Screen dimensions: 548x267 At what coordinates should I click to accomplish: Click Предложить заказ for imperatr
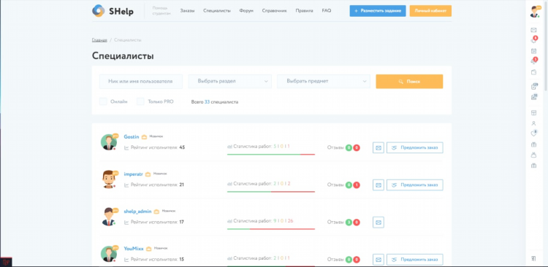tap(415, 185)
